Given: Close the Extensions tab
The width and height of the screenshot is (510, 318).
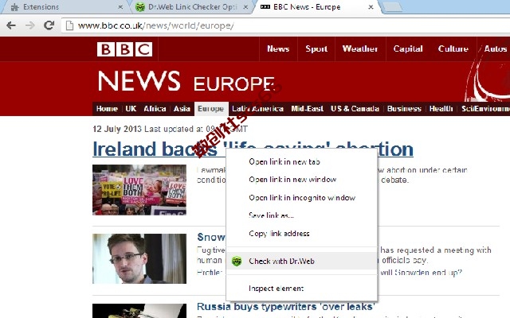Looking at the screenshot, I should (x=120, y=7).
